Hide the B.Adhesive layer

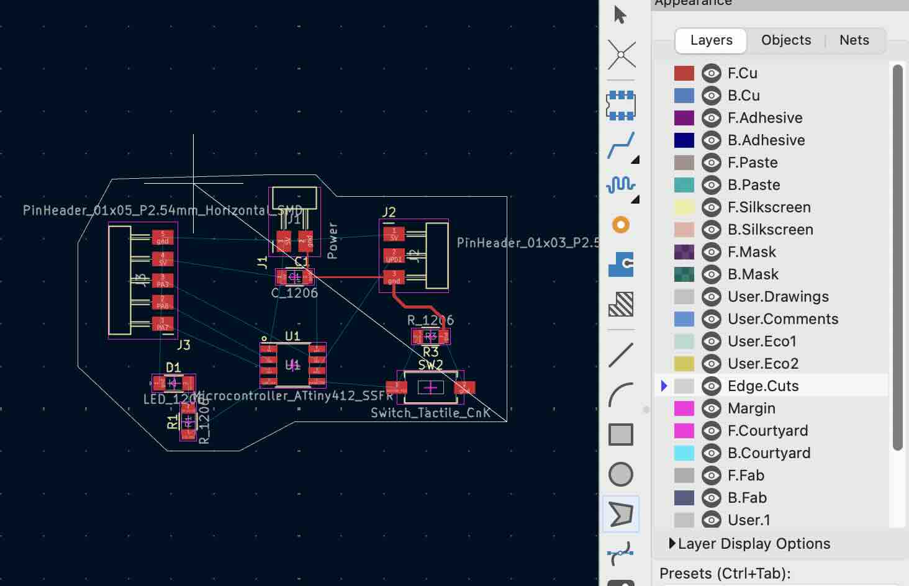(712, 140)
